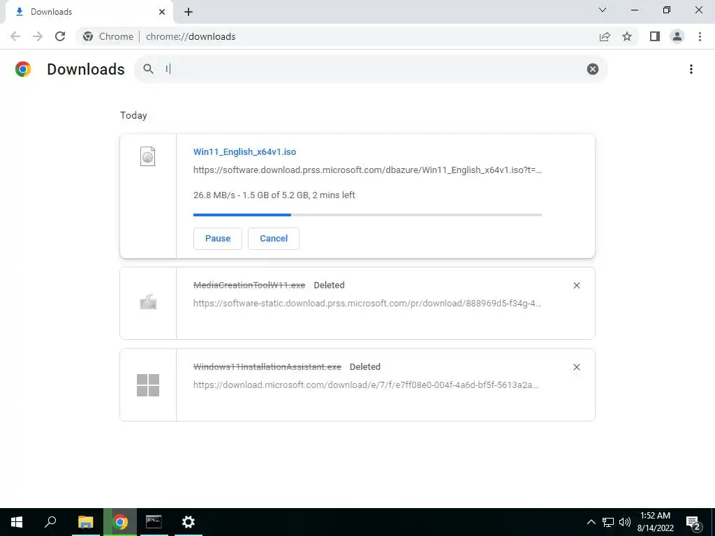Screen dimensions: 715x536
Task: Pause the Win11 ISO download
Action: (x=218, y=239)
